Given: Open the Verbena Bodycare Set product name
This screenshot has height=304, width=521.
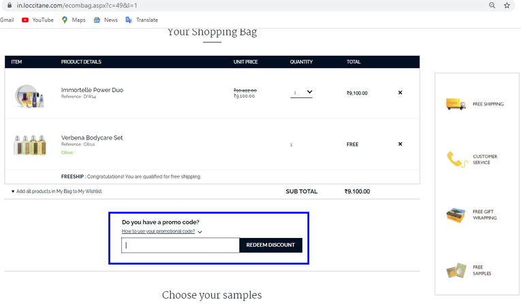Looking at the screenshot, I should [x=92, y=138].
